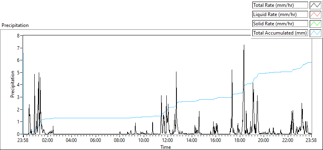The width and height of the screenshot is (323, 150).
Task: Click the vertical Precipitation axis label
Action: coord(13,84)
